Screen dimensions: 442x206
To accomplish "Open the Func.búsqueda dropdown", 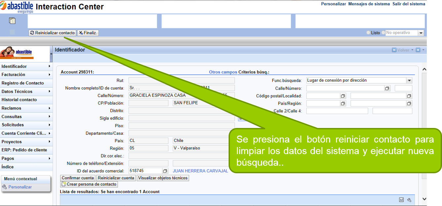I will click(x=409, y=80).
